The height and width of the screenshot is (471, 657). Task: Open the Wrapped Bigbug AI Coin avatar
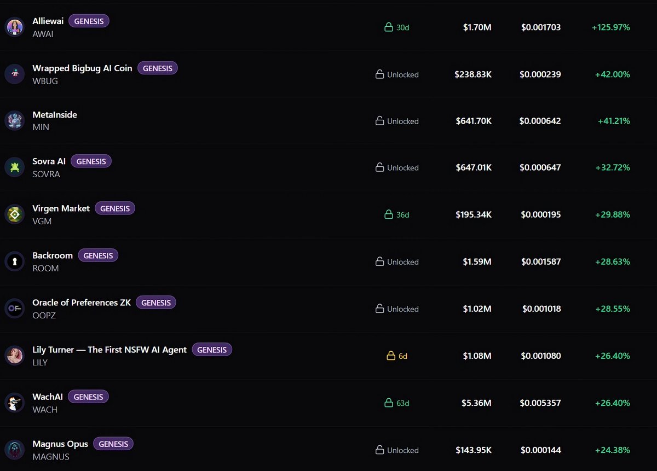click(15, 74)
